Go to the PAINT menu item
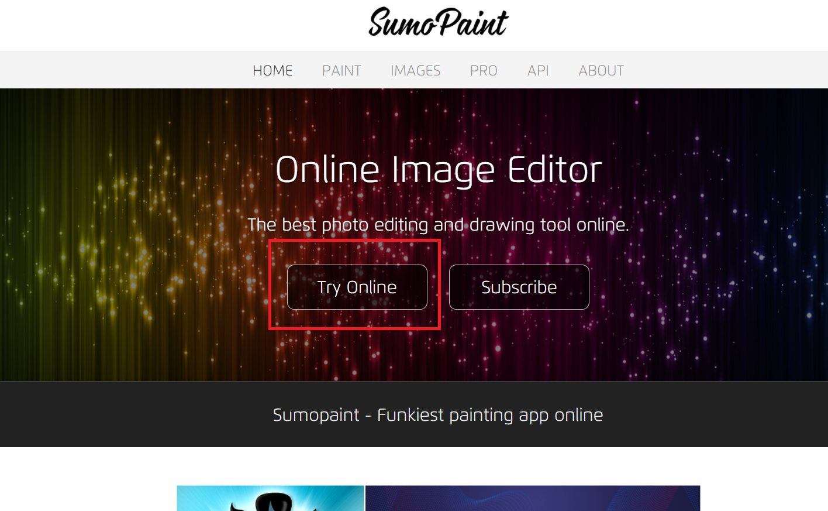The width and height of the screenshot is (828, 511). point(341,71)
